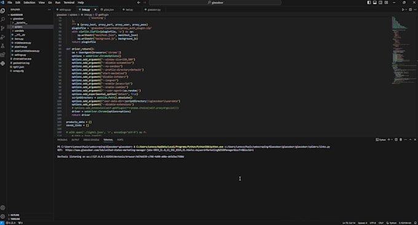Click the UTF-8 encoding in status bar

click(x=373, y=223)
